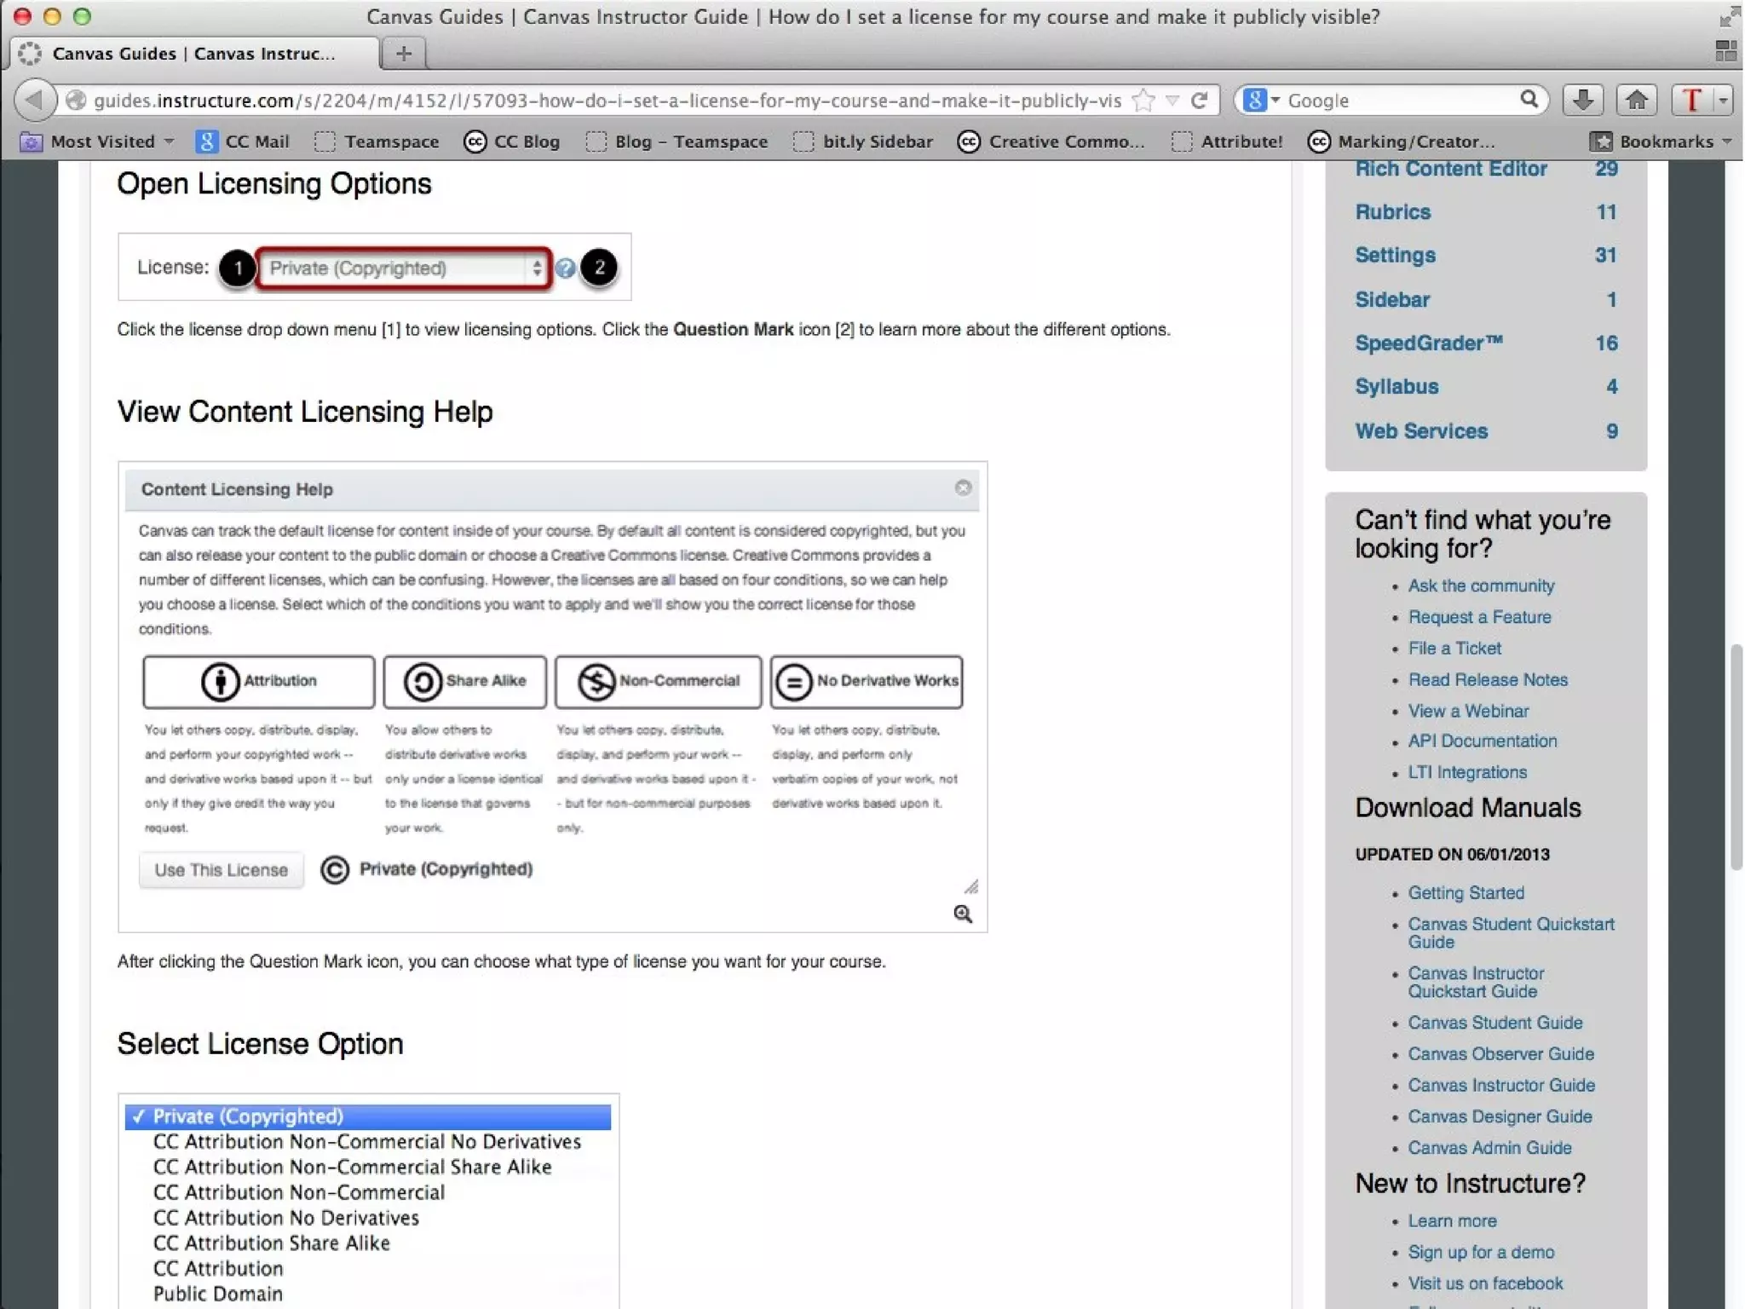Zoom image with magnifier icon
Image resolution: width=1745 pixels, height=1309 pixels.
tap(963, 914)
